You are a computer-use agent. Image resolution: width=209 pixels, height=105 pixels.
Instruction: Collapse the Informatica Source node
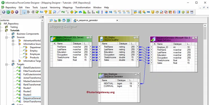coord(13,44)
